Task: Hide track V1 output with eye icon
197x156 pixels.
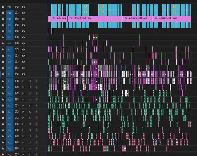Action: tap(23, 74)
